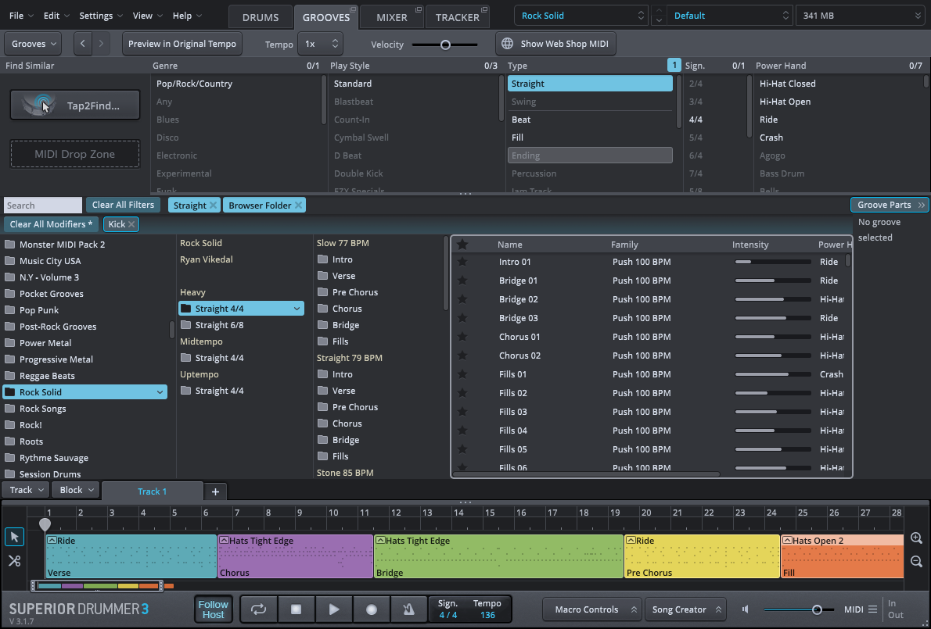The height and width of the screenshot is (629, 931).
Task: Adjust the master volume slider
Action: tap(817, 609)
